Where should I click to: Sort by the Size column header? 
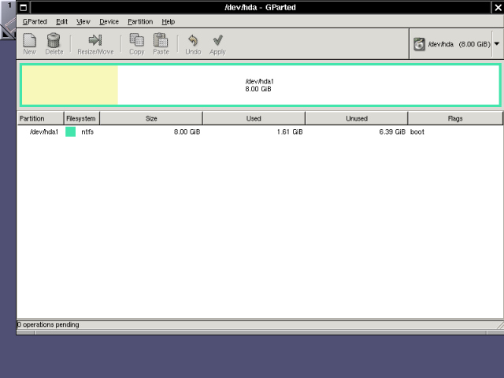tap(151, 119)
